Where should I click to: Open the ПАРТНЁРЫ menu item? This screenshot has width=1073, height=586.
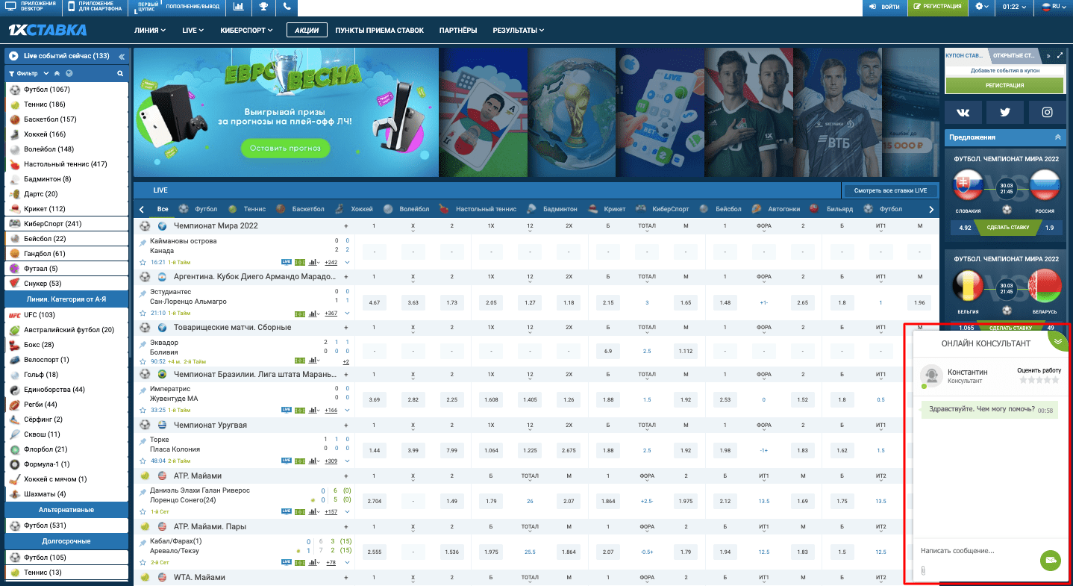(x=458, y=31)
